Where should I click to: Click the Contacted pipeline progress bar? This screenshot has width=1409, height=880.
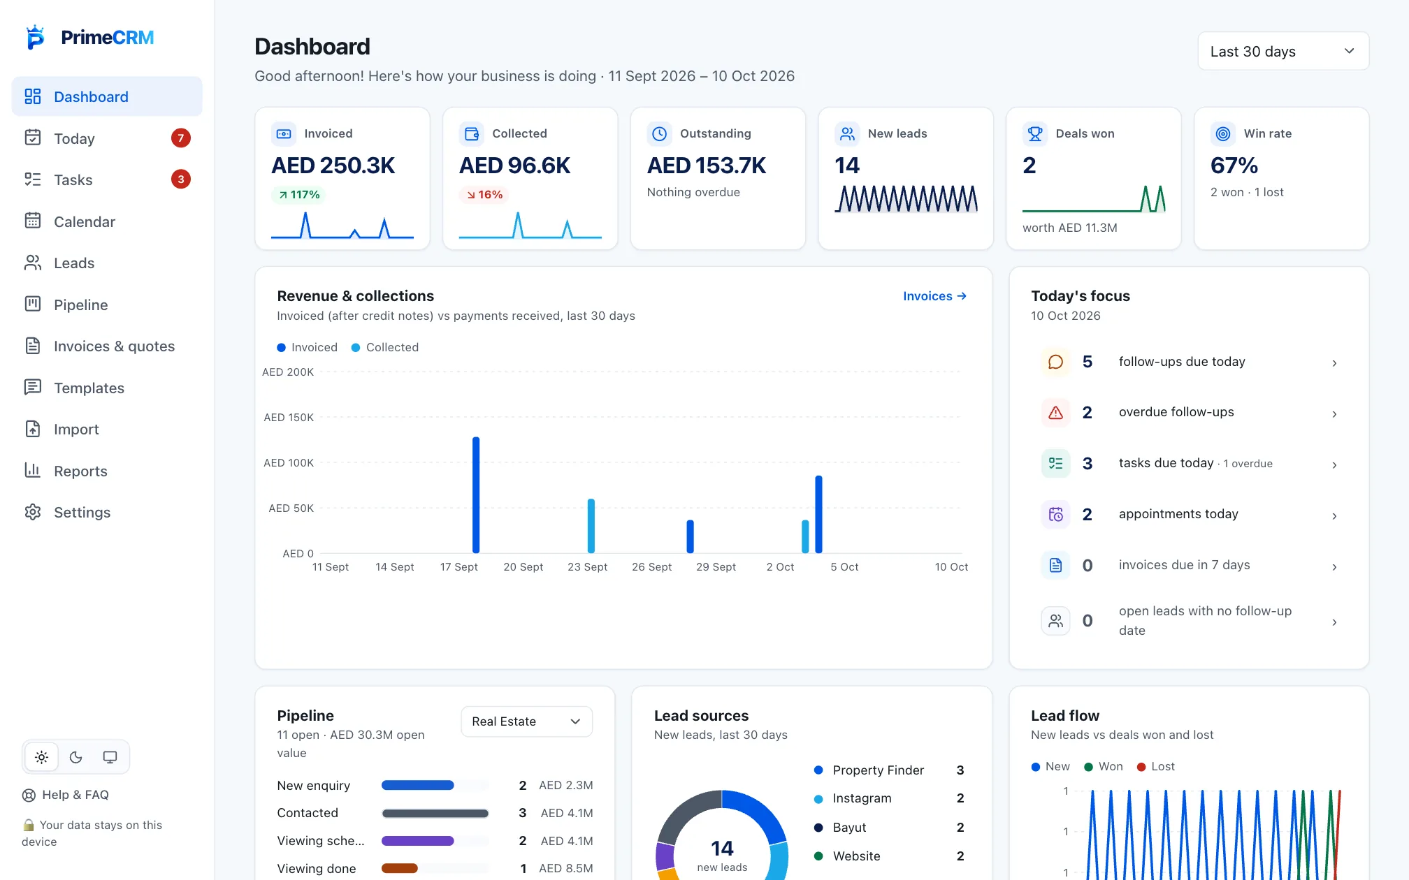pos(435,813)
